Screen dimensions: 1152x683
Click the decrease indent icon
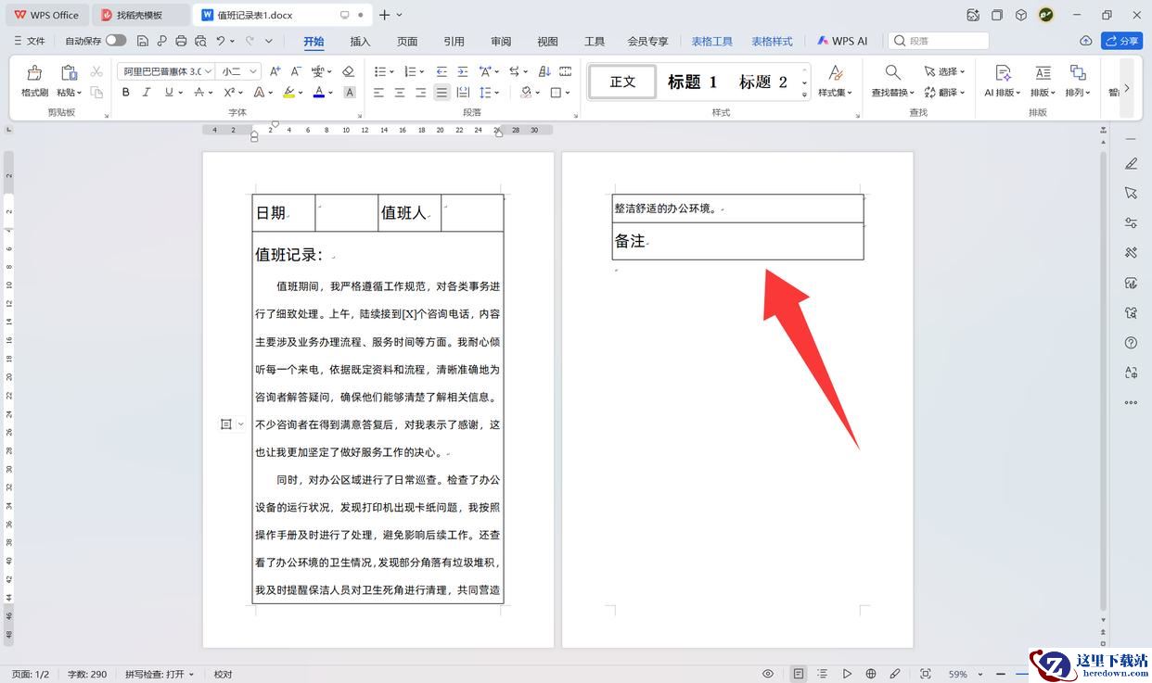click(x=441, y=71)
